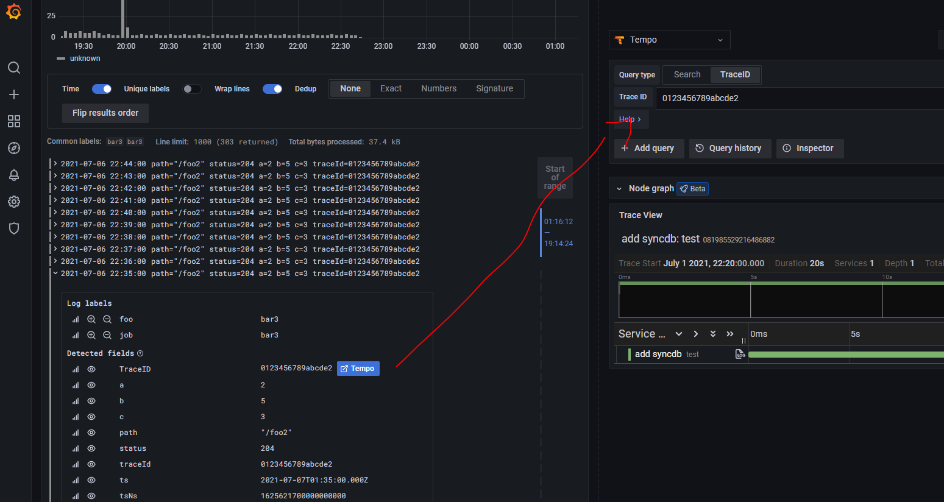Open the Tempo data source dropdown

(670, 40)
